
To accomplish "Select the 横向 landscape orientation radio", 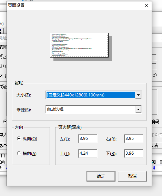I will pos(19,153).
